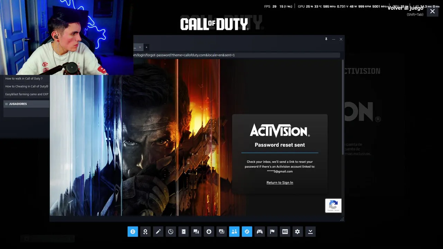This screenshot has width=443, height=249.
Task: Open the downloads arrow icon
Action: point(209,232)
